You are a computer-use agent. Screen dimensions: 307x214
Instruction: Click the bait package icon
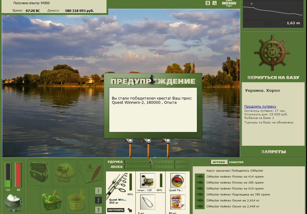178,202
